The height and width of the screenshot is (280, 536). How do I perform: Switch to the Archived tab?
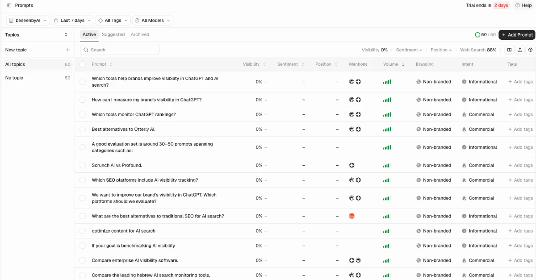pyautogui.click(x=140, y=35)
